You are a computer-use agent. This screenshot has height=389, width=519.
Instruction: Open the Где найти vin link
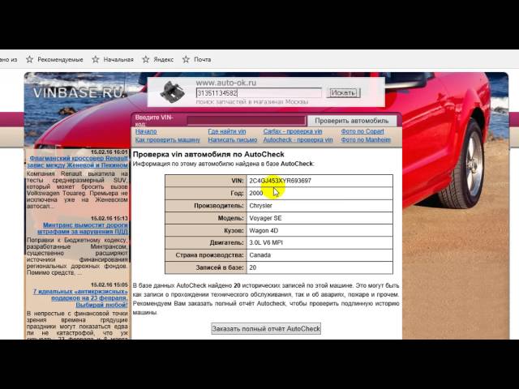coord(227,131)
